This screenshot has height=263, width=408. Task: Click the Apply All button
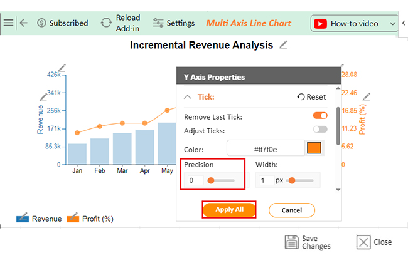point(229,209)
